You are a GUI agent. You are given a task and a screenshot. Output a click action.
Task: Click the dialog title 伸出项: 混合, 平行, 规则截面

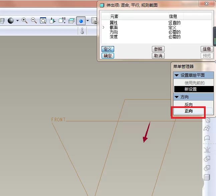click(132, 5)
